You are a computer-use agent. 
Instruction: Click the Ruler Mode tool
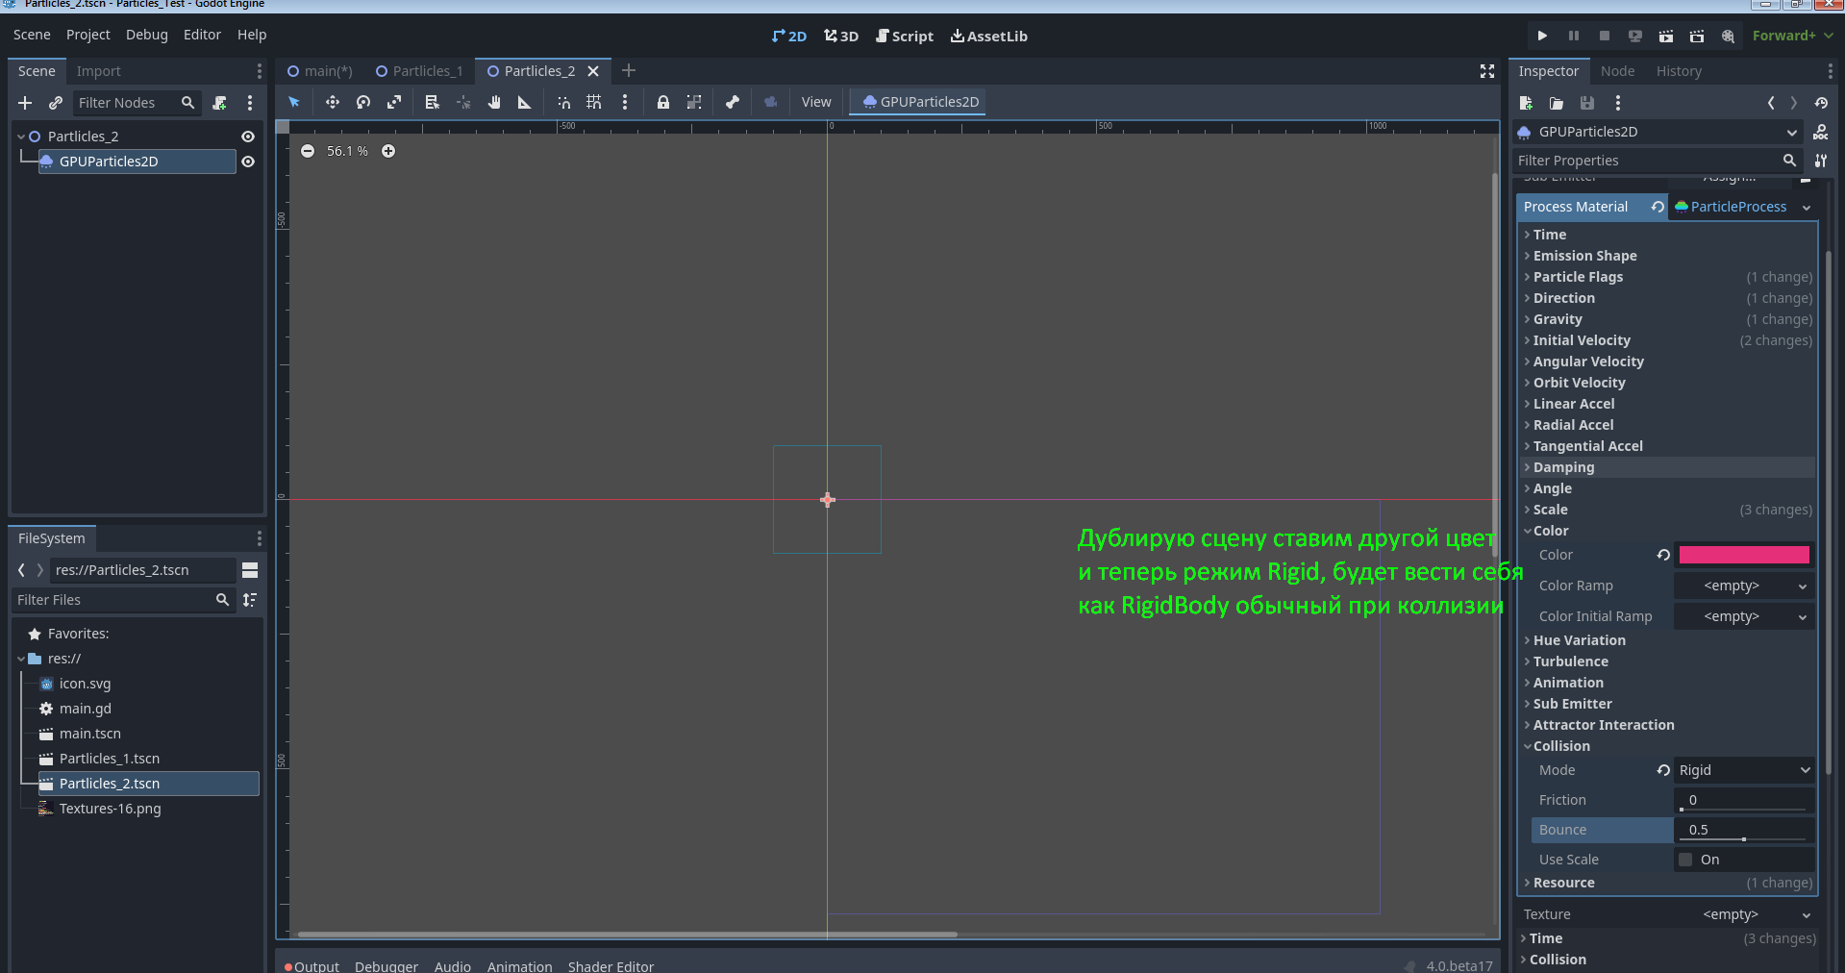coord(524,102)
